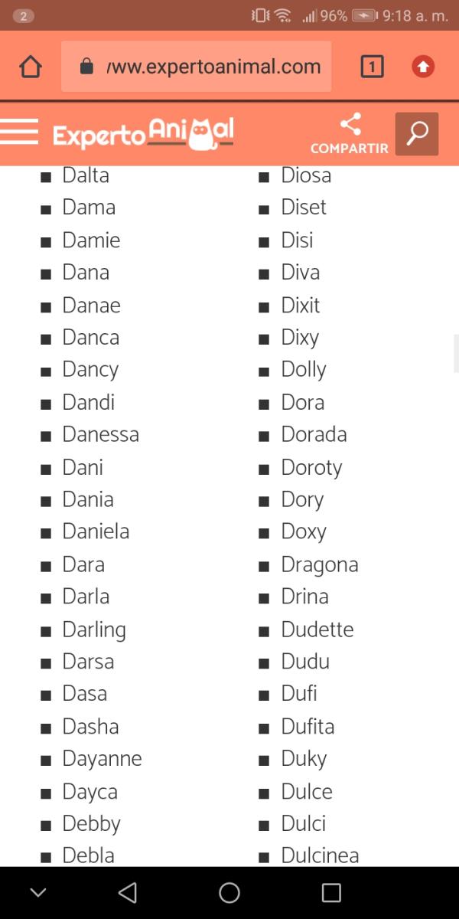Image resolution: width=459 pixels, height=919 pixels.
Task: Tap the name Daniela in the list
Action: 96,531
